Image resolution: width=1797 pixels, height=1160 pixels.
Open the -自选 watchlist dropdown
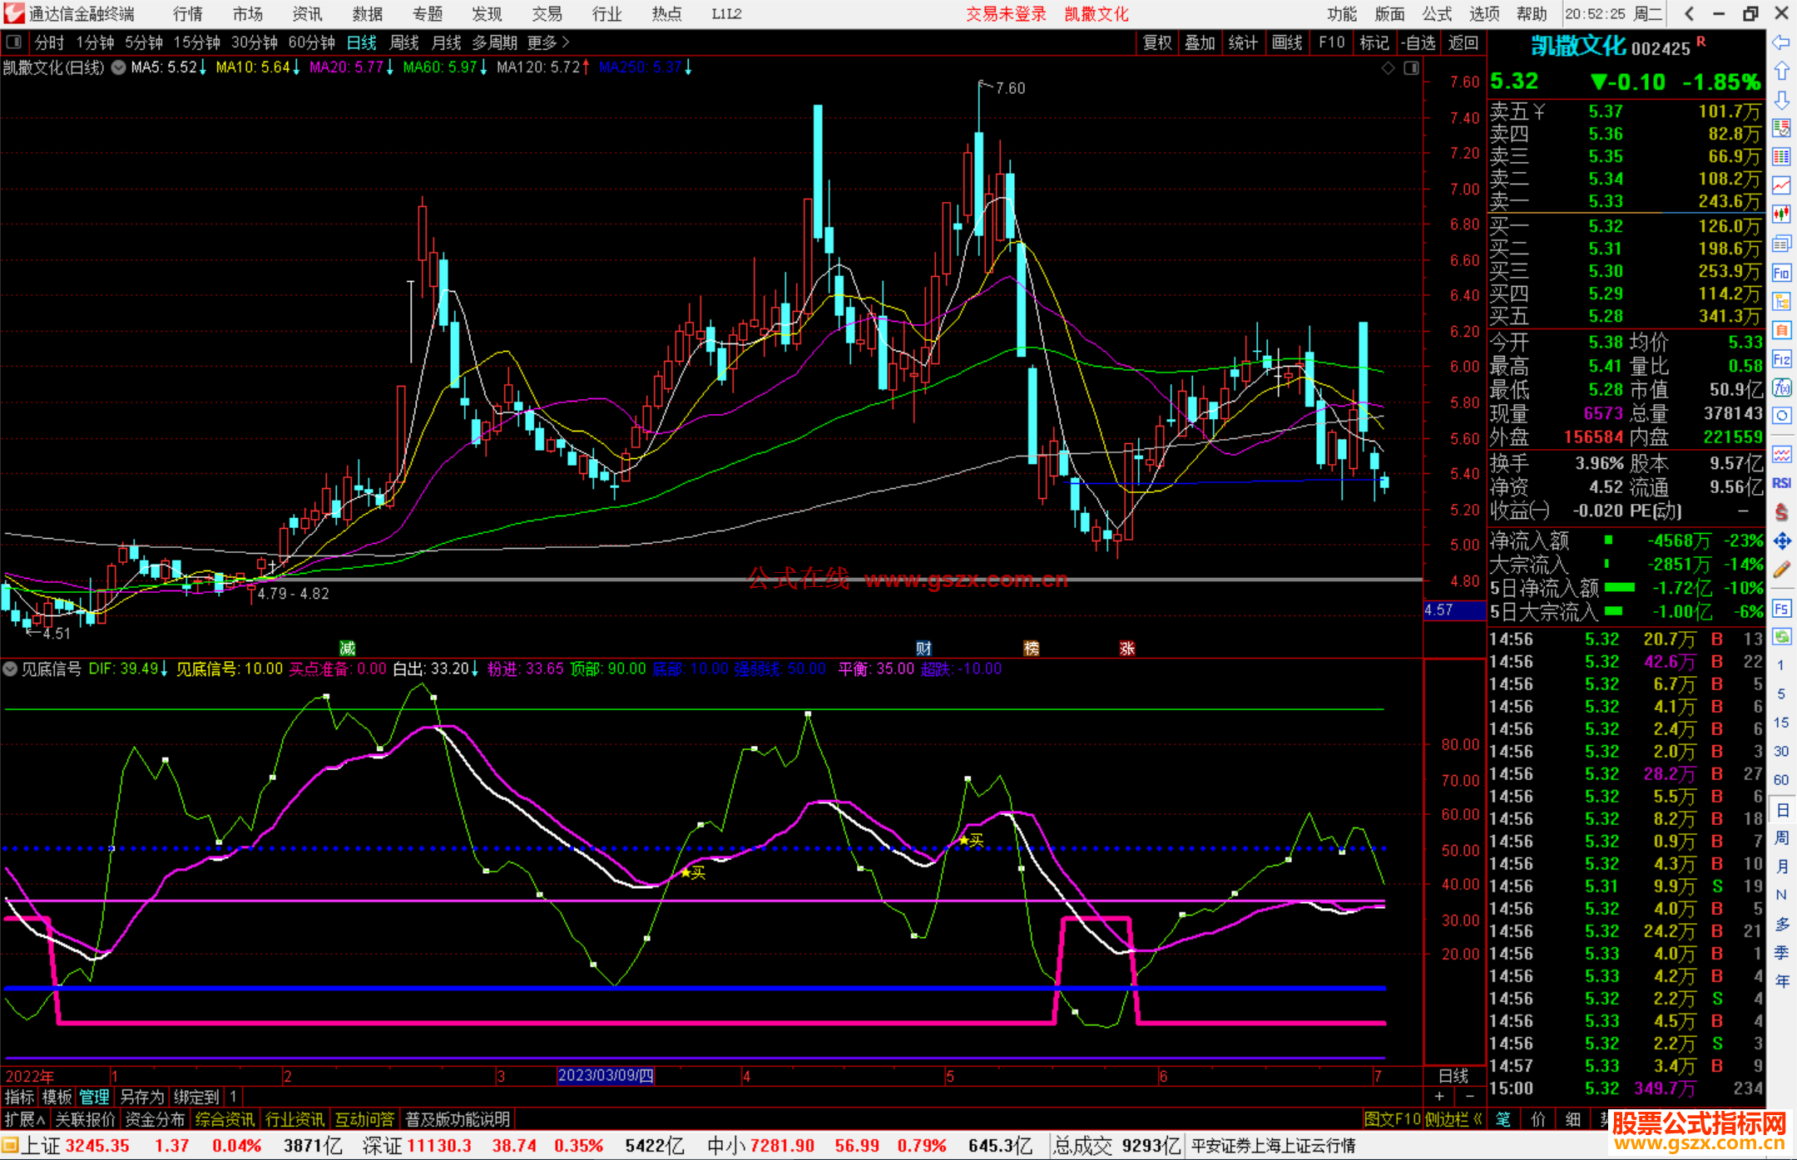[x=1418, y=42]
